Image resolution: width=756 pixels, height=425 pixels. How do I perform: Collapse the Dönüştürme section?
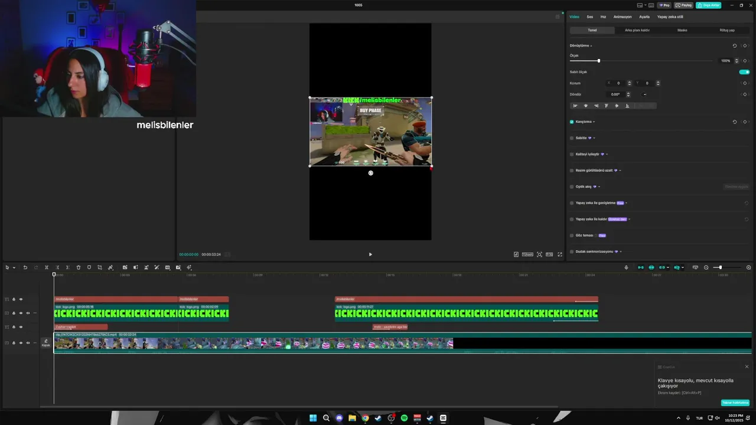(591, 45)
